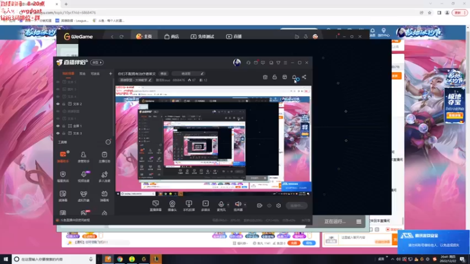Click the 修改 button beside the stream title

[163, 74]
